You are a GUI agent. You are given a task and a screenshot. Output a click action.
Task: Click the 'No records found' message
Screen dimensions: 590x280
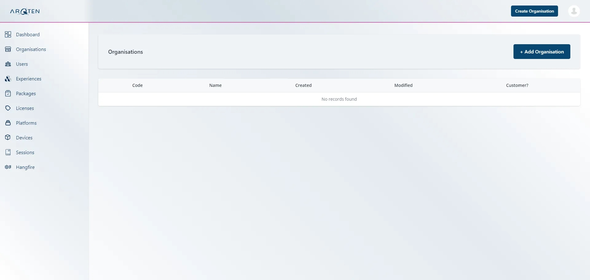pos(339,99)
